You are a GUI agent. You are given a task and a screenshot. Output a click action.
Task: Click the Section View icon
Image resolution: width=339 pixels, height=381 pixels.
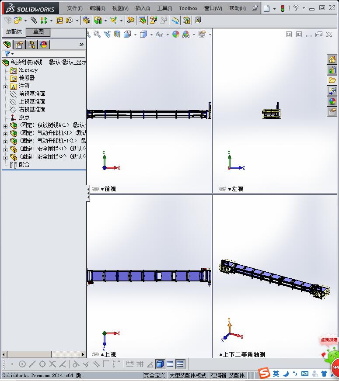(117, 34)
